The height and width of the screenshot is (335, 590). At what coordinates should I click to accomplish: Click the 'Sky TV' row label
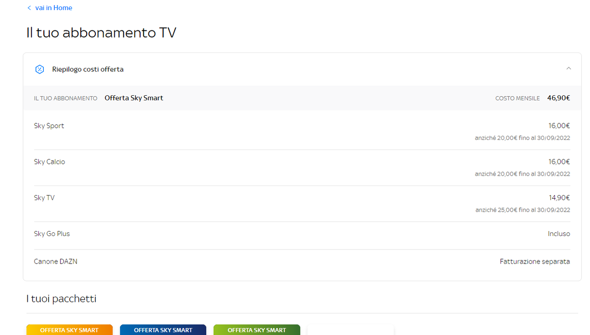click(44, 197)
